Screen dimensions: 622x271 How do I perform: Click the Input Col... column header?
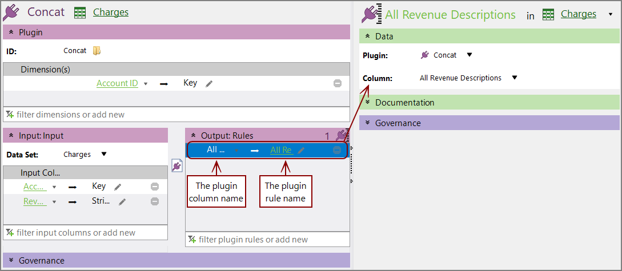point(85,173)
